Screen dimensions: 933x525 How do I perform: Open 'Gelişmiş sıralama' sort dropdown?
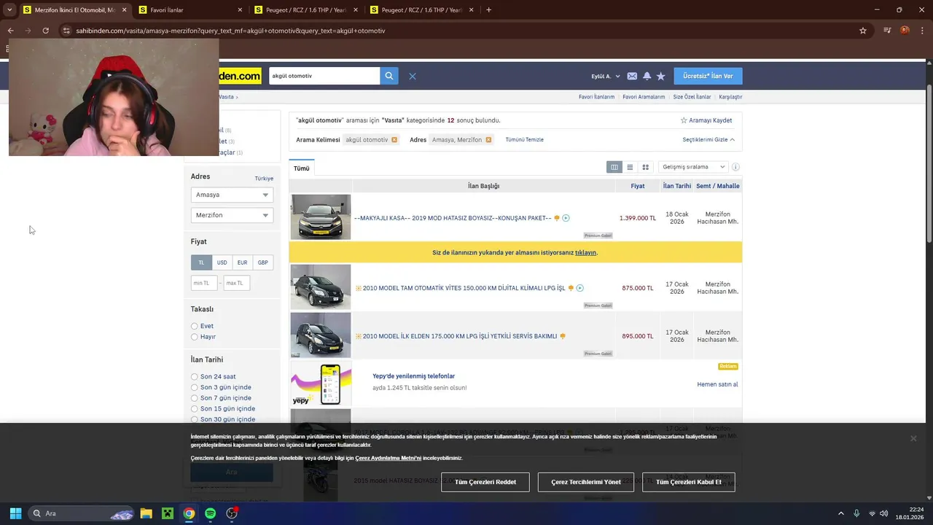(692, 167)
